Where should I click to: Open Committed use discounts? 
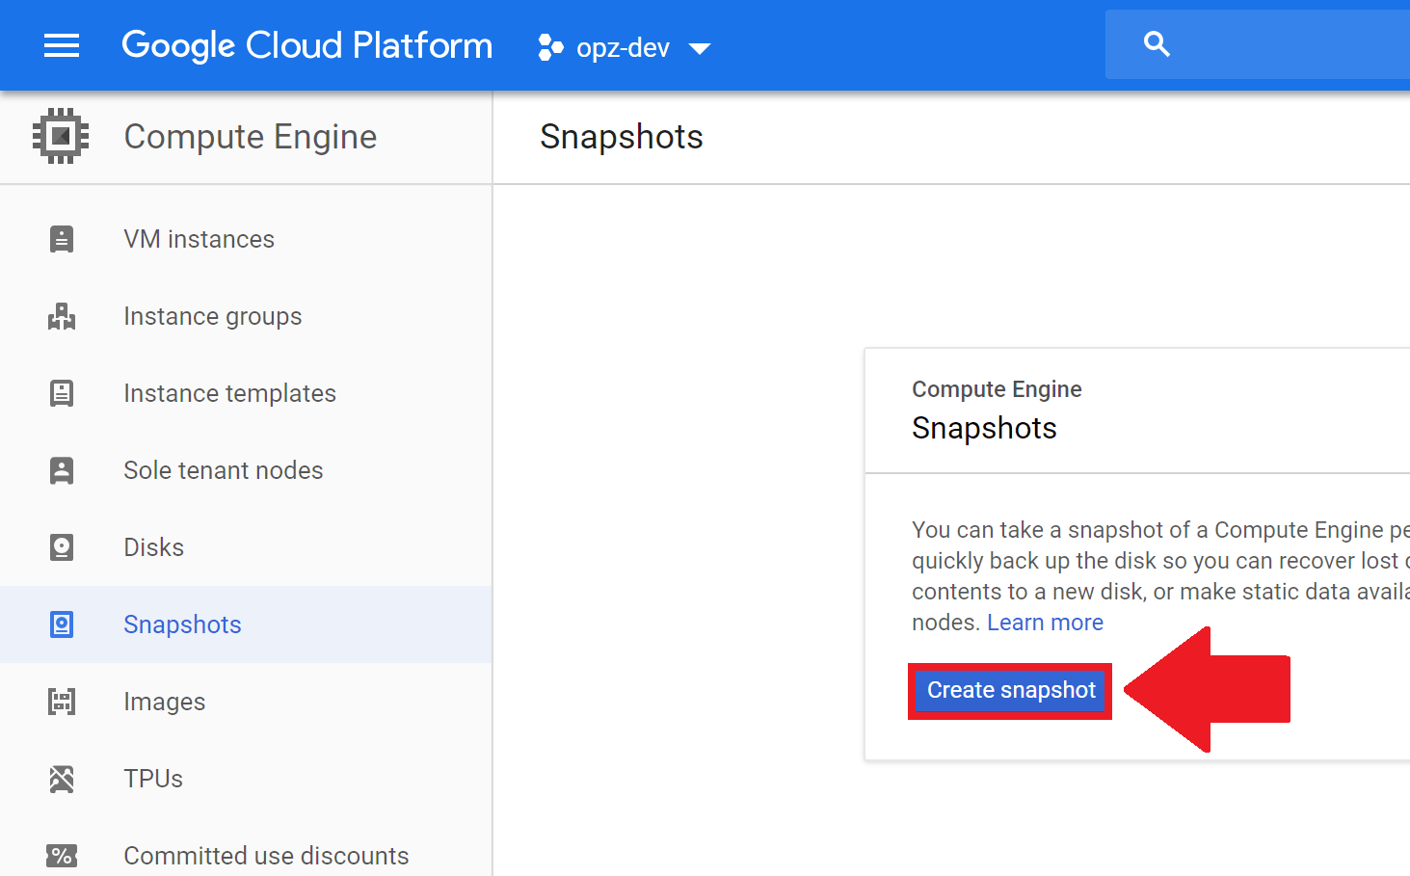(266, 856)
